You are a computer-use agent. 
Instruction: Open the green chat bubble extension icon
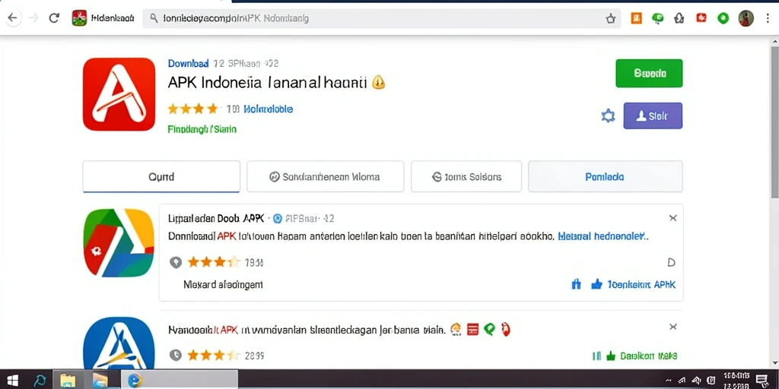point(658,18)
